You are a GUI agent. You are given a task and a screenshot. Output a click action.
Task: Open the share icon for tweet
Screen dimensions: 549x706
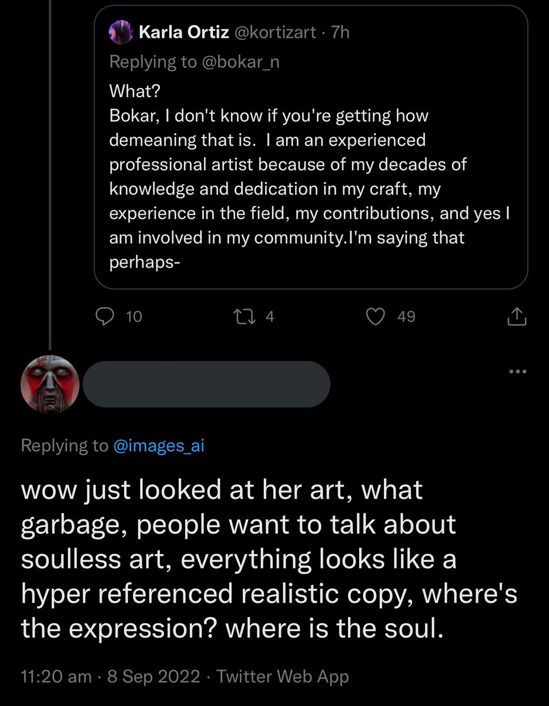coord(517,317)
